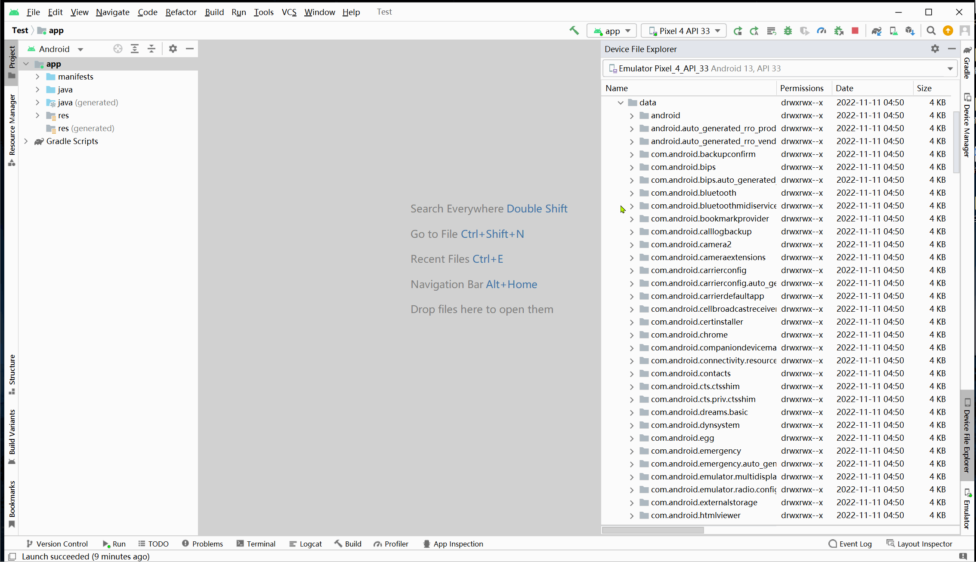Click Select Opened File target icon
The image size is (976, 562).
point(118,49)
